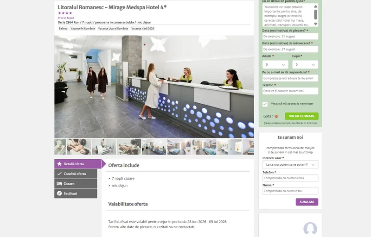Click the Telefon field in the te sunam noi form
371x237 pixels.
(290, 178)
